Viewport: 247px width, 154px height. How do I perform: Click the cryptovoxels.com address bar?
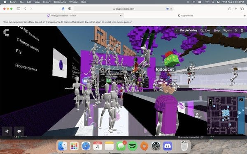(123, 9)
